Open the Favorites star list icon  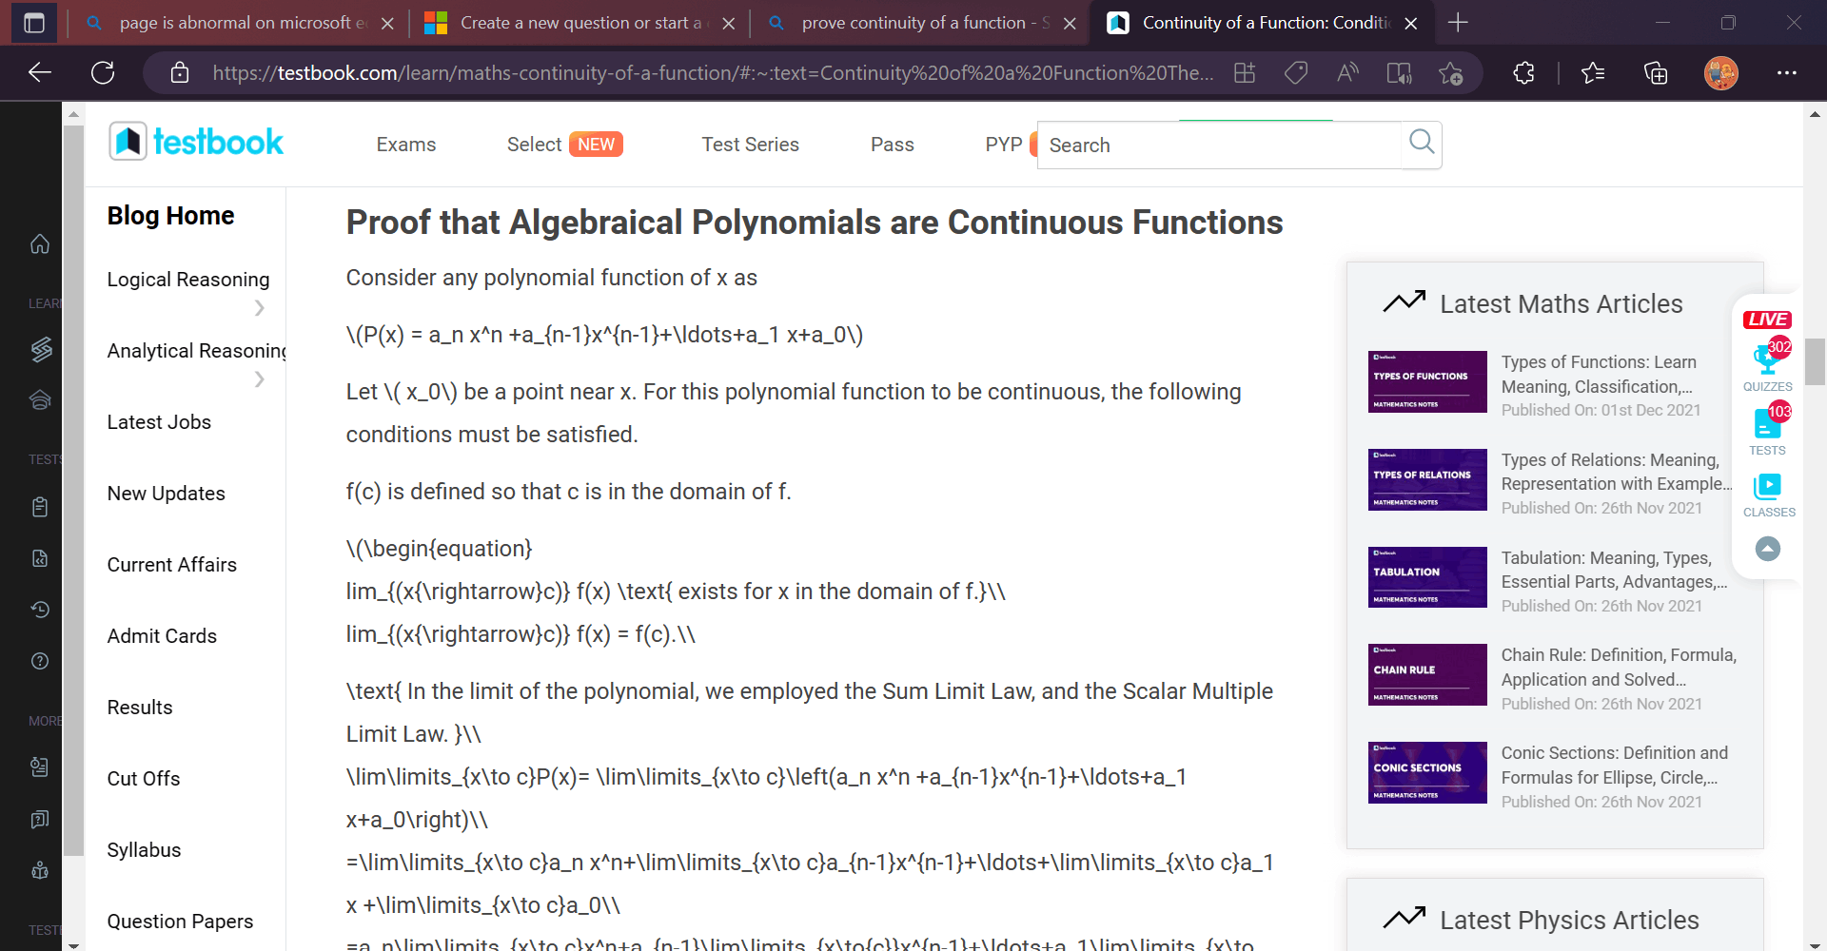(x=1592, y=72)
